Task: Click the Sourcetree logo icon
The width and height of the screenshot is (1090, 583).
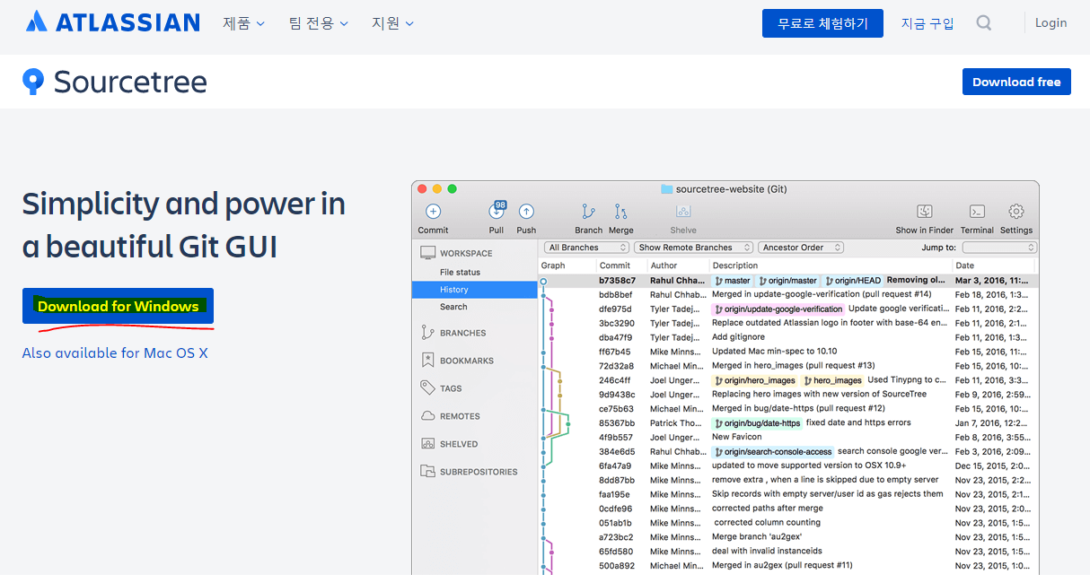Action: pyautogui.click(x=33, y=82)
